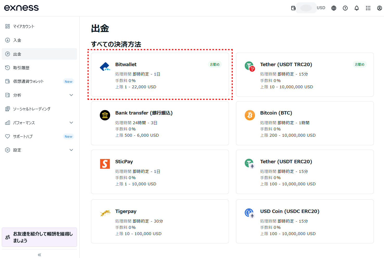The image size is (384, 258).
Task: Open the wallet balance icon in header
Action: coord(293,8)
